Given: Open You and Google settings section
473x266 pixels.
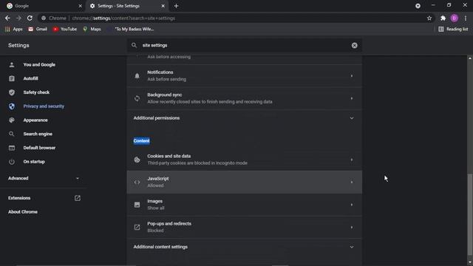Looking at the screenshot, I should tap(39, 64).
